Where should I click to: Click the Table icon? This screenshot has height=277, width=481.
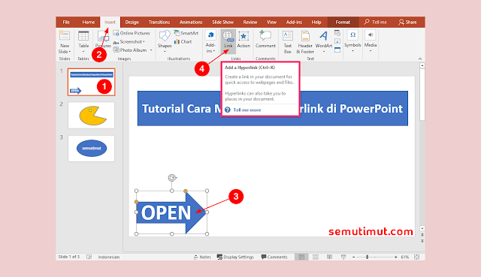point(83,41)
